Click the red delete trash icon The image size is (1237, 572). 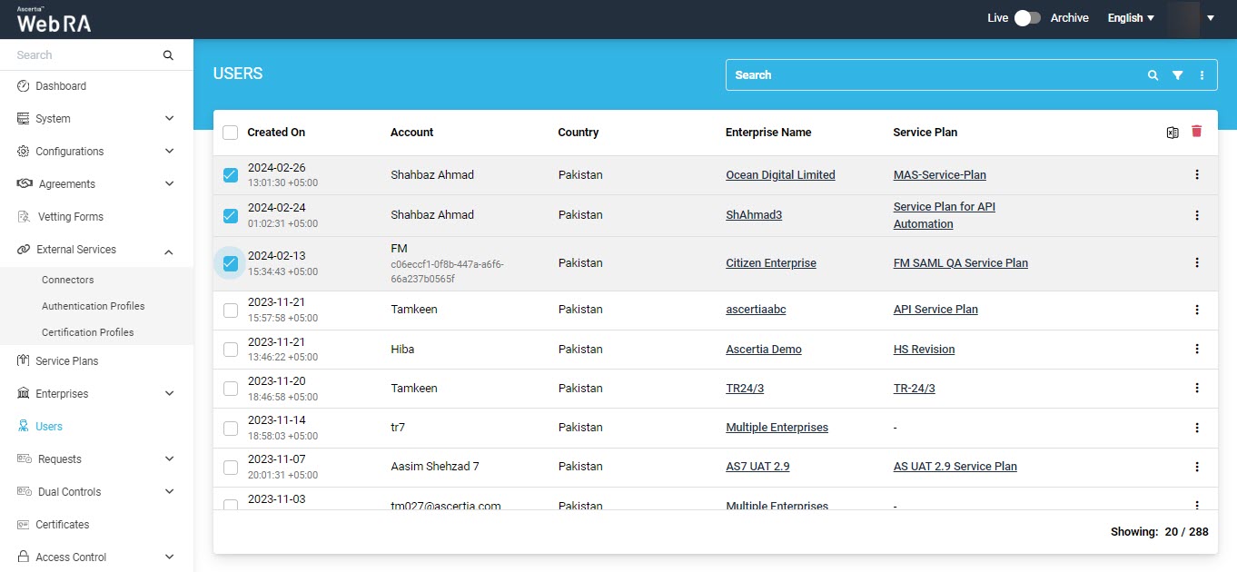pos(1196,132)
